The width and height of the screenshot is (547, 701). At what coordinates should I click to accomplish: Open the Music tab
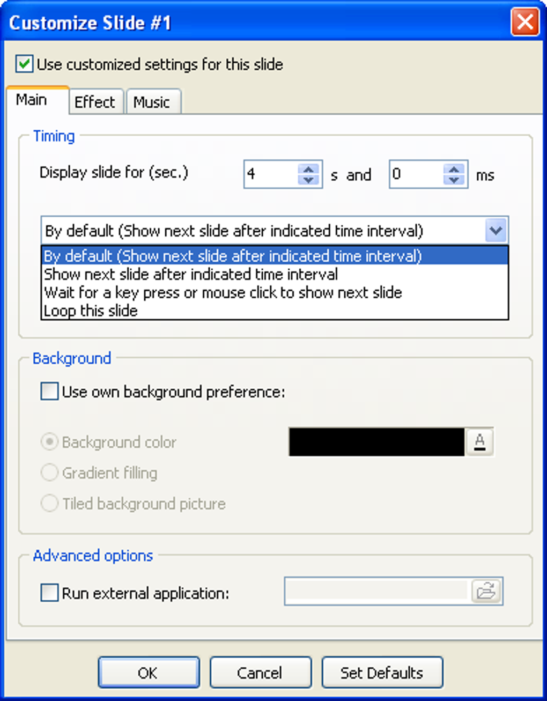152,102
